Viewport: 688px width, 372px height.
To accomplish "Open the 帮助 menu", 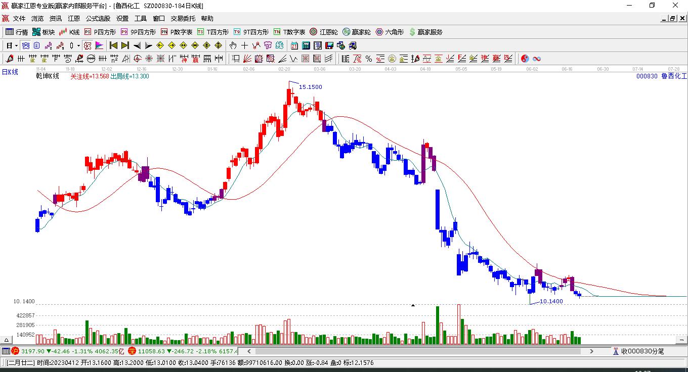I will coord(207,19).
